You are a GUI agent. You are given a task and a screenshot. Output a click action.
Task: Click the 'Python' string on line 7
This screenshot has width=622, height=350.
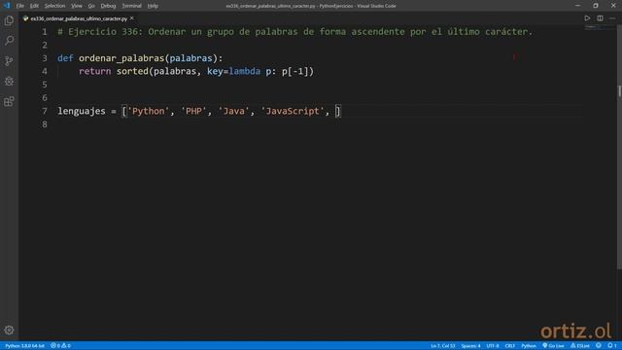pyautogui.click(x=148, y=111)
